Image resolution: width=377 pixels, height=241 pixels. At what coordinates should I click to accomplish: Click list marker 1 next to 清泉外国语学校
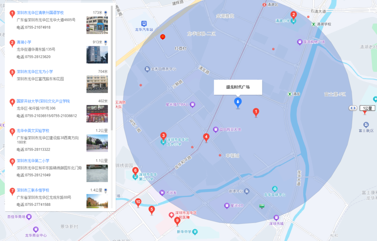12,14
